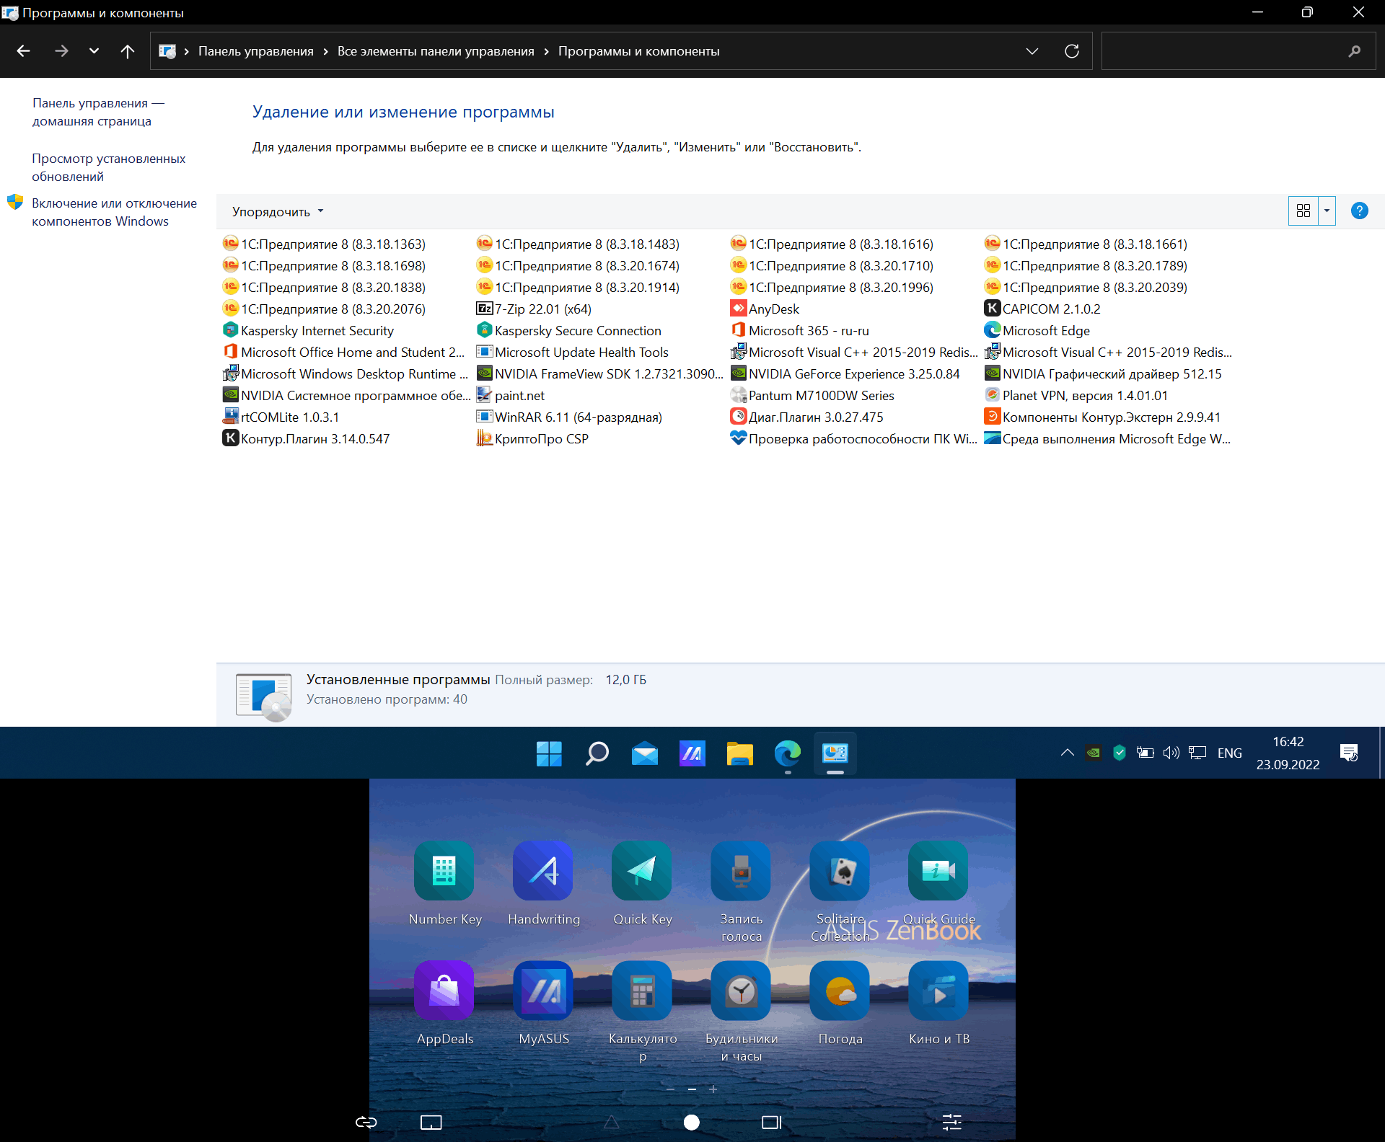
Task: Open taskbar Search
Action: [x=597, y=754]
